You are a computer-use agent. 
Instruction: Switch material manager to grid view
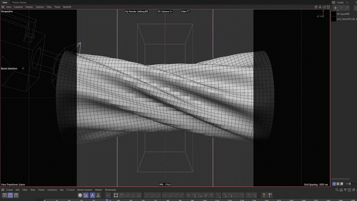coord(338,184)
